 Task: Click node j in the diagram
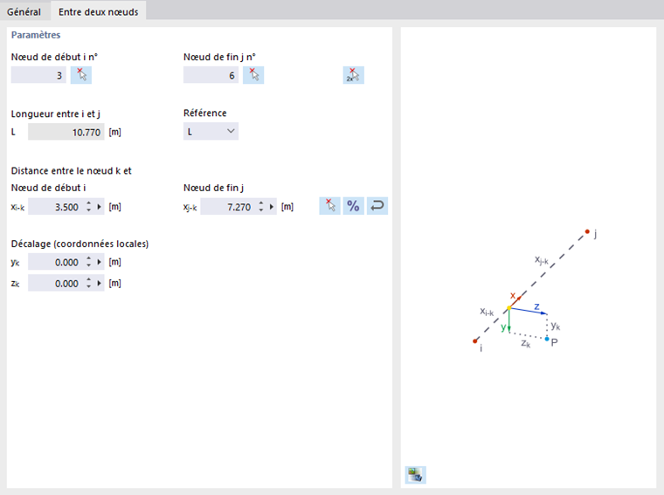point(587,231)
